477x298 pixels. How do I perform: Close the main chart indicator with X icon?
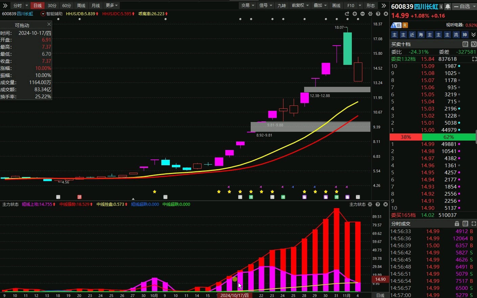point(386,14)
